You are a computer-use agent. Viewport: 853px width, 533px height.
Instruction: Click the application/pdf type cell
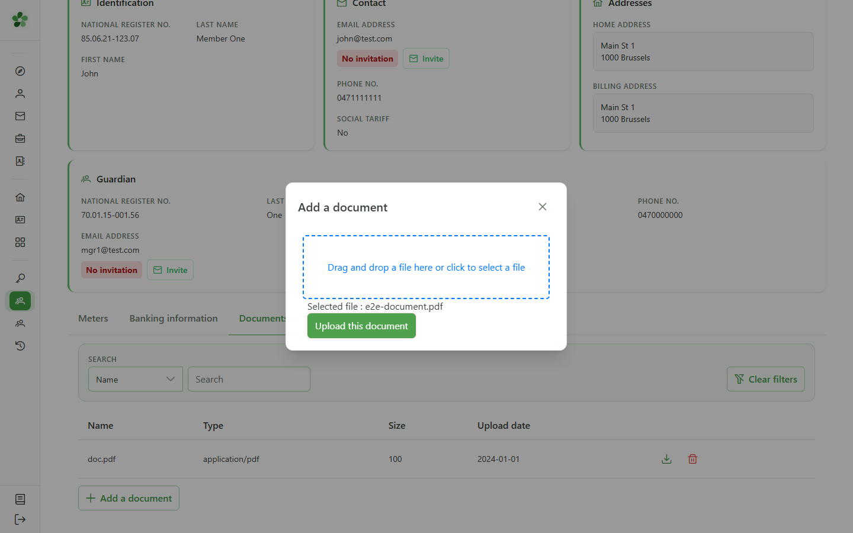(x=231, y=459)
